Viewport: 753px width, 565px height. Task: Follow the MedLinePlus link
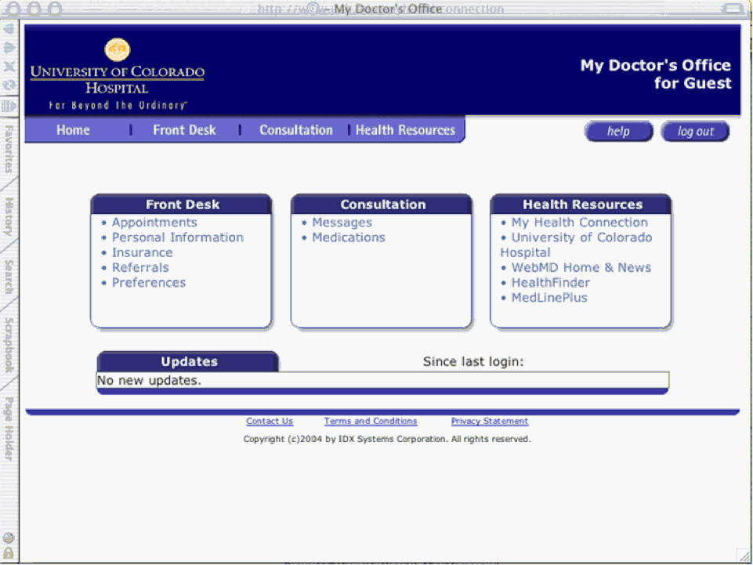click(549, 298)
